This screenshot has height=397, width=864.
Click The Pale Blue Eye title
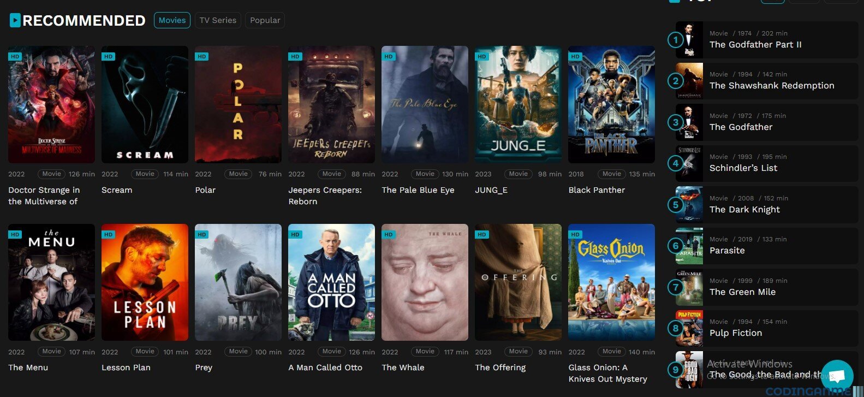(x=418, y=190)
